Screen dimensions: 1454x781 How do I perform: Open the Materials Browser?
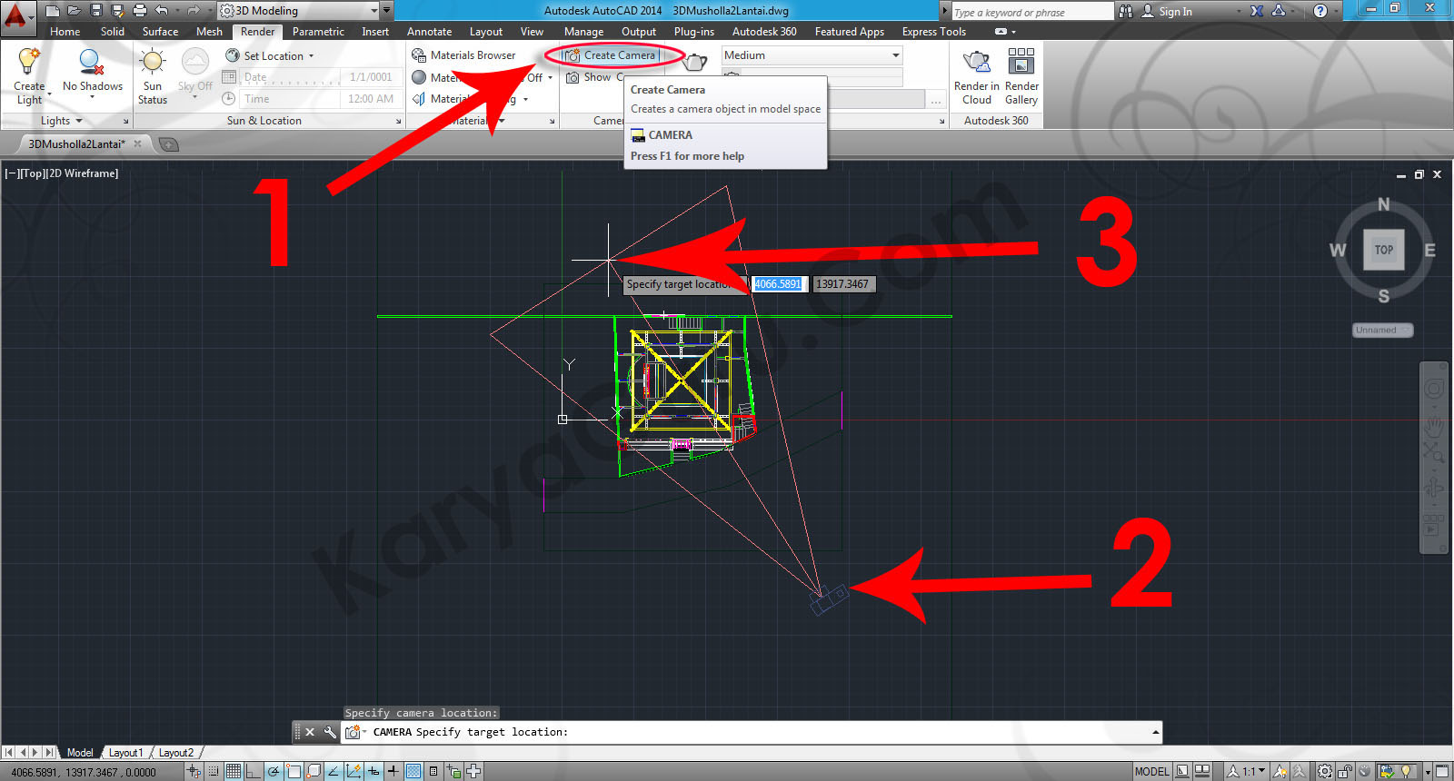point(463,55)
